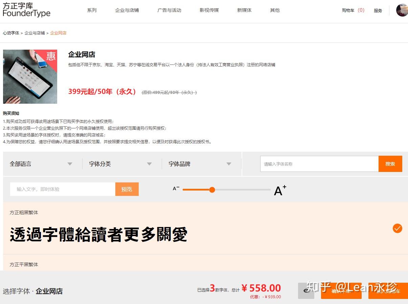This screenshot has height=304, width=408.
Task: Click the 企业网店 breadcrumb item
Action: coord(58,33)
